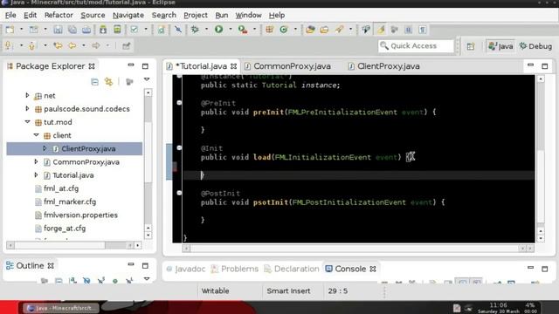Image resolution: width=559 pixels, height=314 pixels.
Task: Click the Last Edit Location icon
Action: point(58,45)
